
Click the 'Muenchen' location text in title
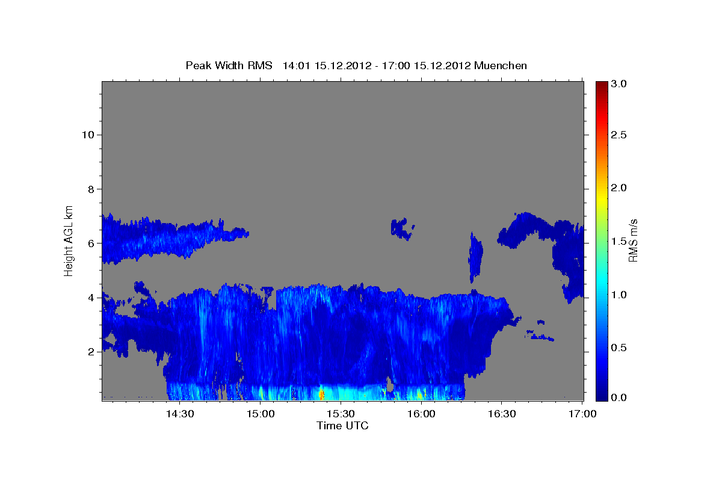[501, 66]
